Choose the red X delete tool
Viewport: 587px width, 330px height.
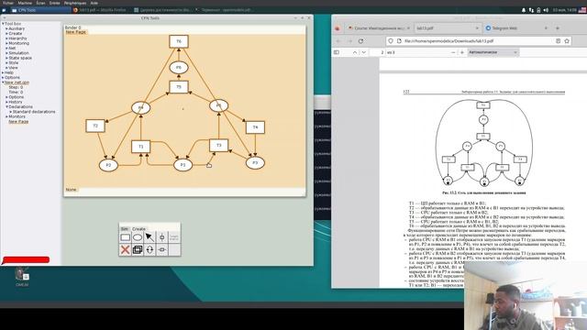[126, 249]
